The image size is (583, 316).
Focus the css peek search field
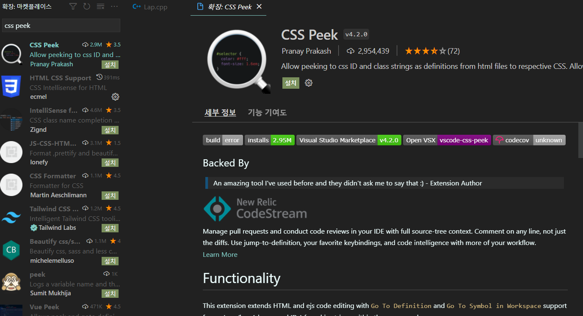(x=61, y=25)
